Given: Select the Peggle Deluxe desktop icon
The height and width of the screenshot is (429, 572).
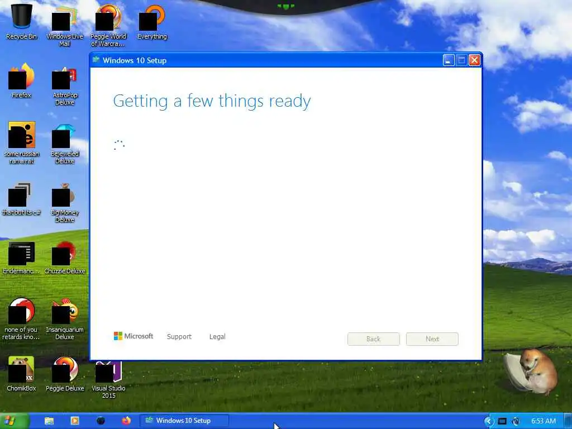Looking at the screenshot, I should tap(65, 374).
